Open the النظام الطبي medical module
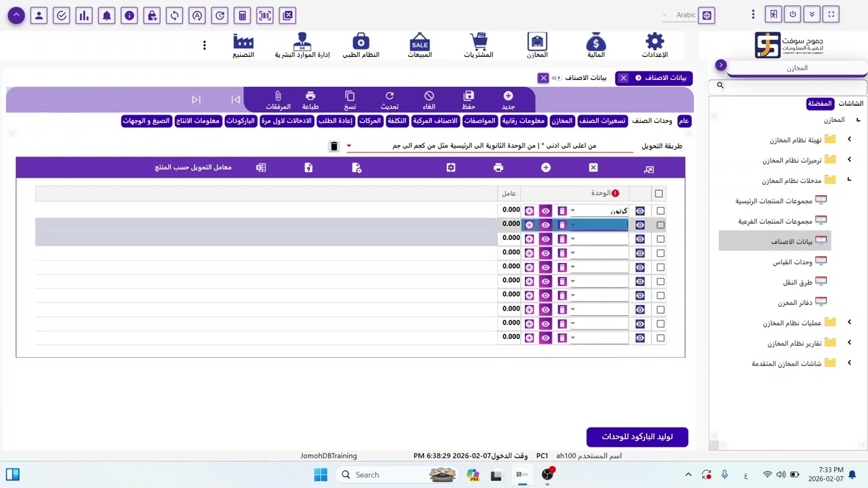This screenshot has height=488, width=868. [x=361, y=45]
